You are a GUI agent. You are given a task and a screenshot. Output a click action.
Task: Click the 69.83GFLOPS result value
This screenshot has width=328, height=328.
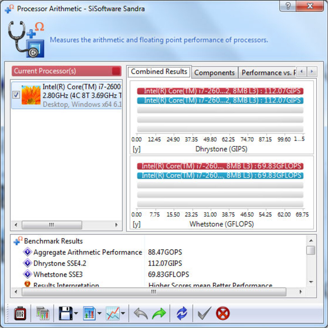click(x=168, y=274)
